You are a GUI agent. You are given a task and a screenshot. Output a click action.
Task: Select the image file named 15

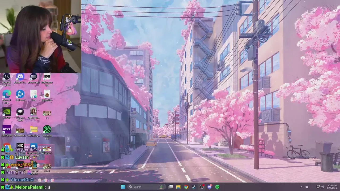(x=47, y=114)
